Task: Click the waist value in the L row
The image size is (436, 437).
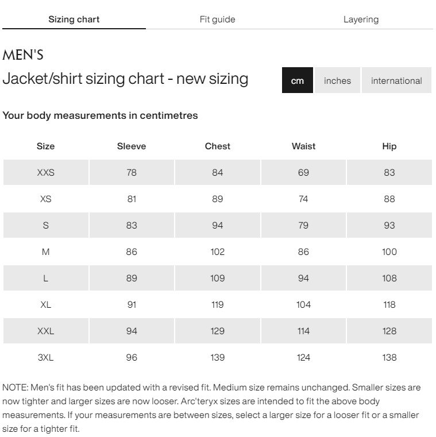Action: (303, 278)
